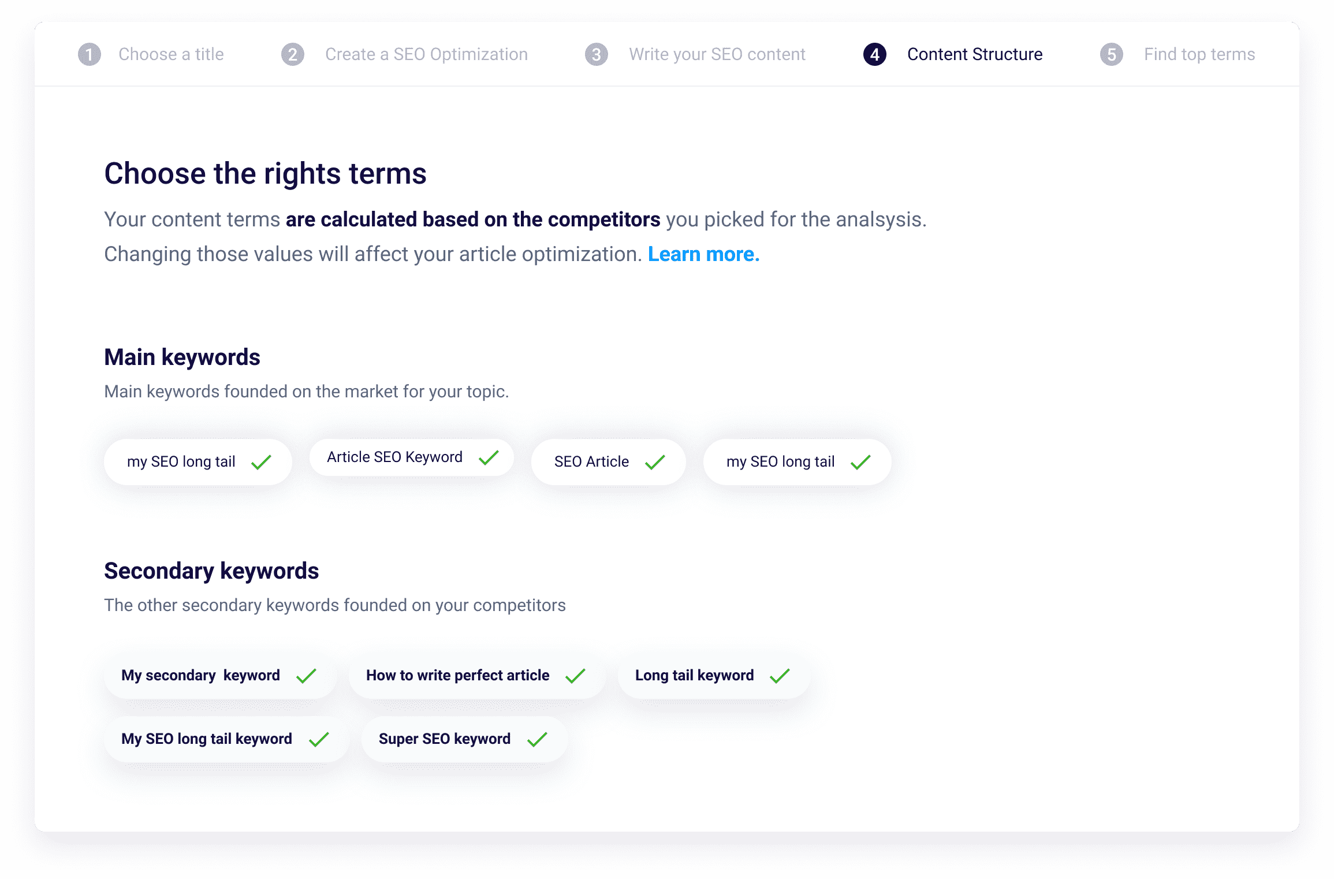
Task: Click the checkmark icon on 'Long tail keyword'
Action: click(781, 675)
